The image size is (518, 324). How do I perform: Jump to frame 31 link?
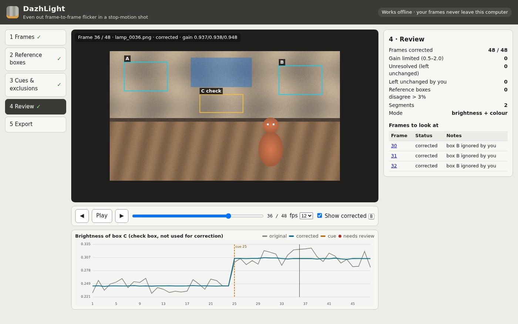pyautogui.click(x=394, y=156)
